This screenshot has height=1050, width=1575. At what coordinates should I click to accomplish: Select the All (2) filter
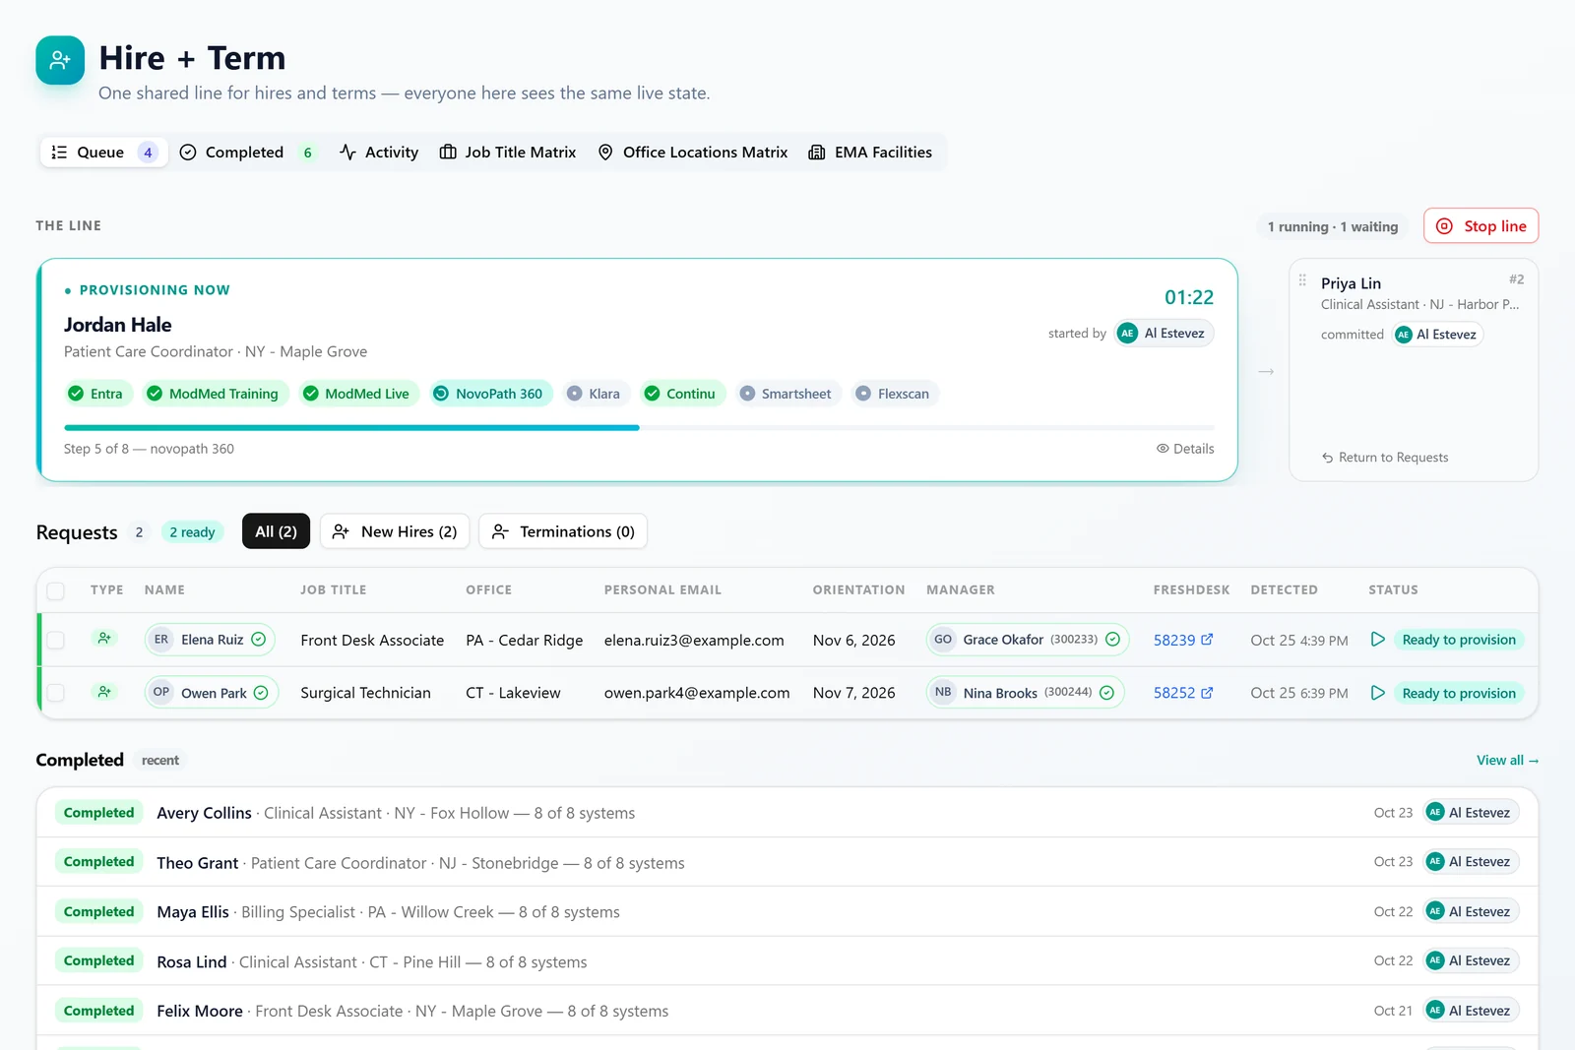276,531
